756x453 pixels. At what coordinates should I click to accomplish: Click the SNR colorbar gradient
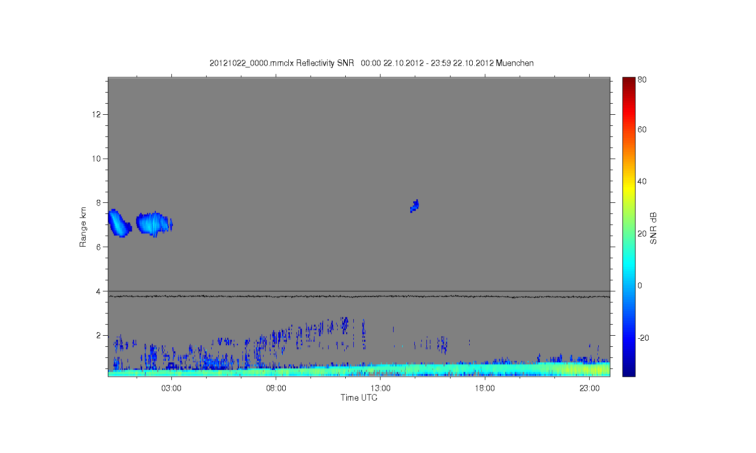[628, 226]
